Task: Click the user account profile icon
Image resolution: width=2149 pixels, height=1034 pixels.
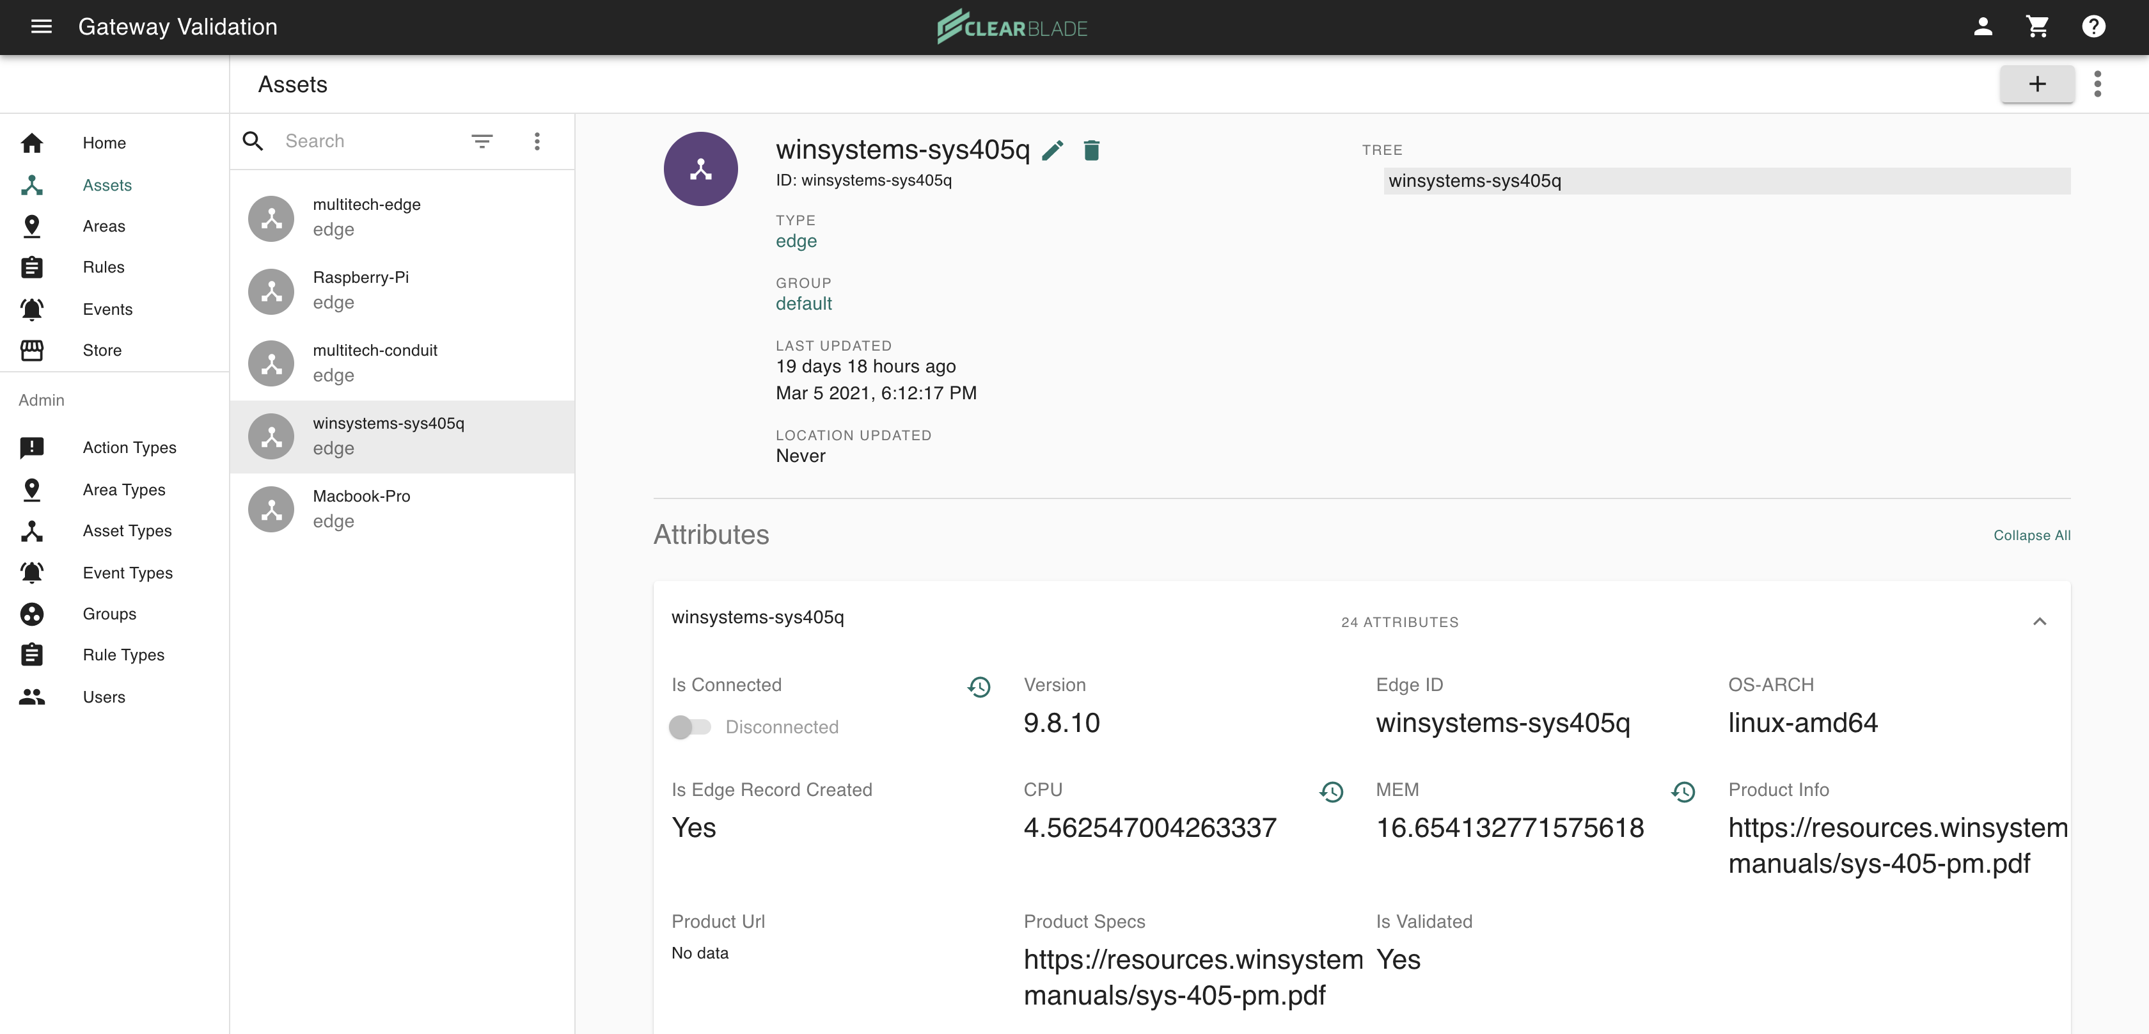Action: (1983, 27)
